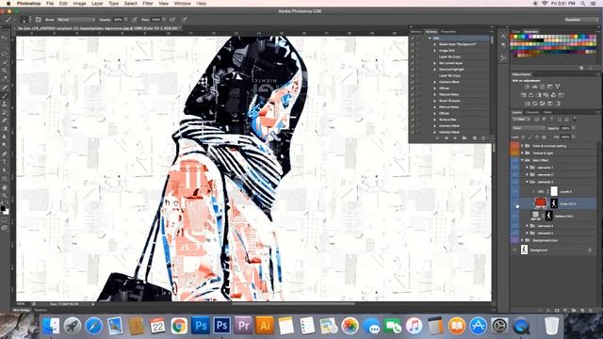Switch to the Color tab
The width and height of the screenshot is (603, 339).
(516, 32)
